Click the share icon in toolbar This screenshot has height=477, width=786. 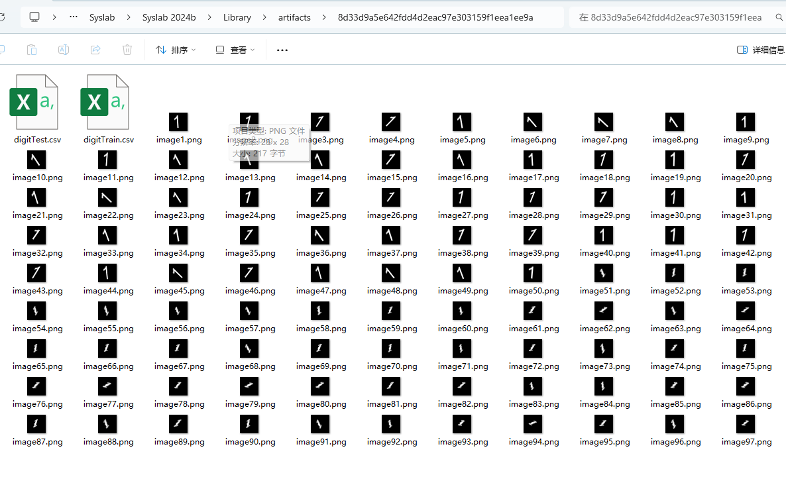95,50
